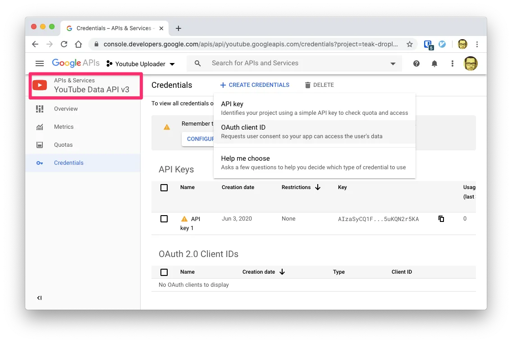Expand the search bar dropdown arrow
The height and width of the screenshot is (343, 512).
(393, 63)
